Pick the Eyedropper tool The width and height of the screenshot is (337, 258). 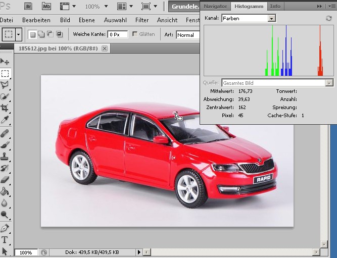pos(5,120)
